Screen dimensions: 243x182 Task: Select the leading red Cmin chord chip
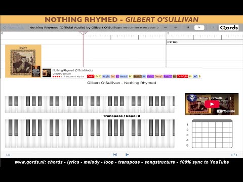tap(91, 76)
